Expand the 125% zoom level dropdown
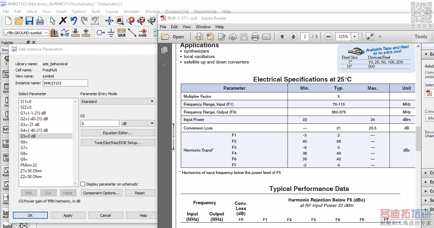The image size is (434, 228). [x=355, y=37]
